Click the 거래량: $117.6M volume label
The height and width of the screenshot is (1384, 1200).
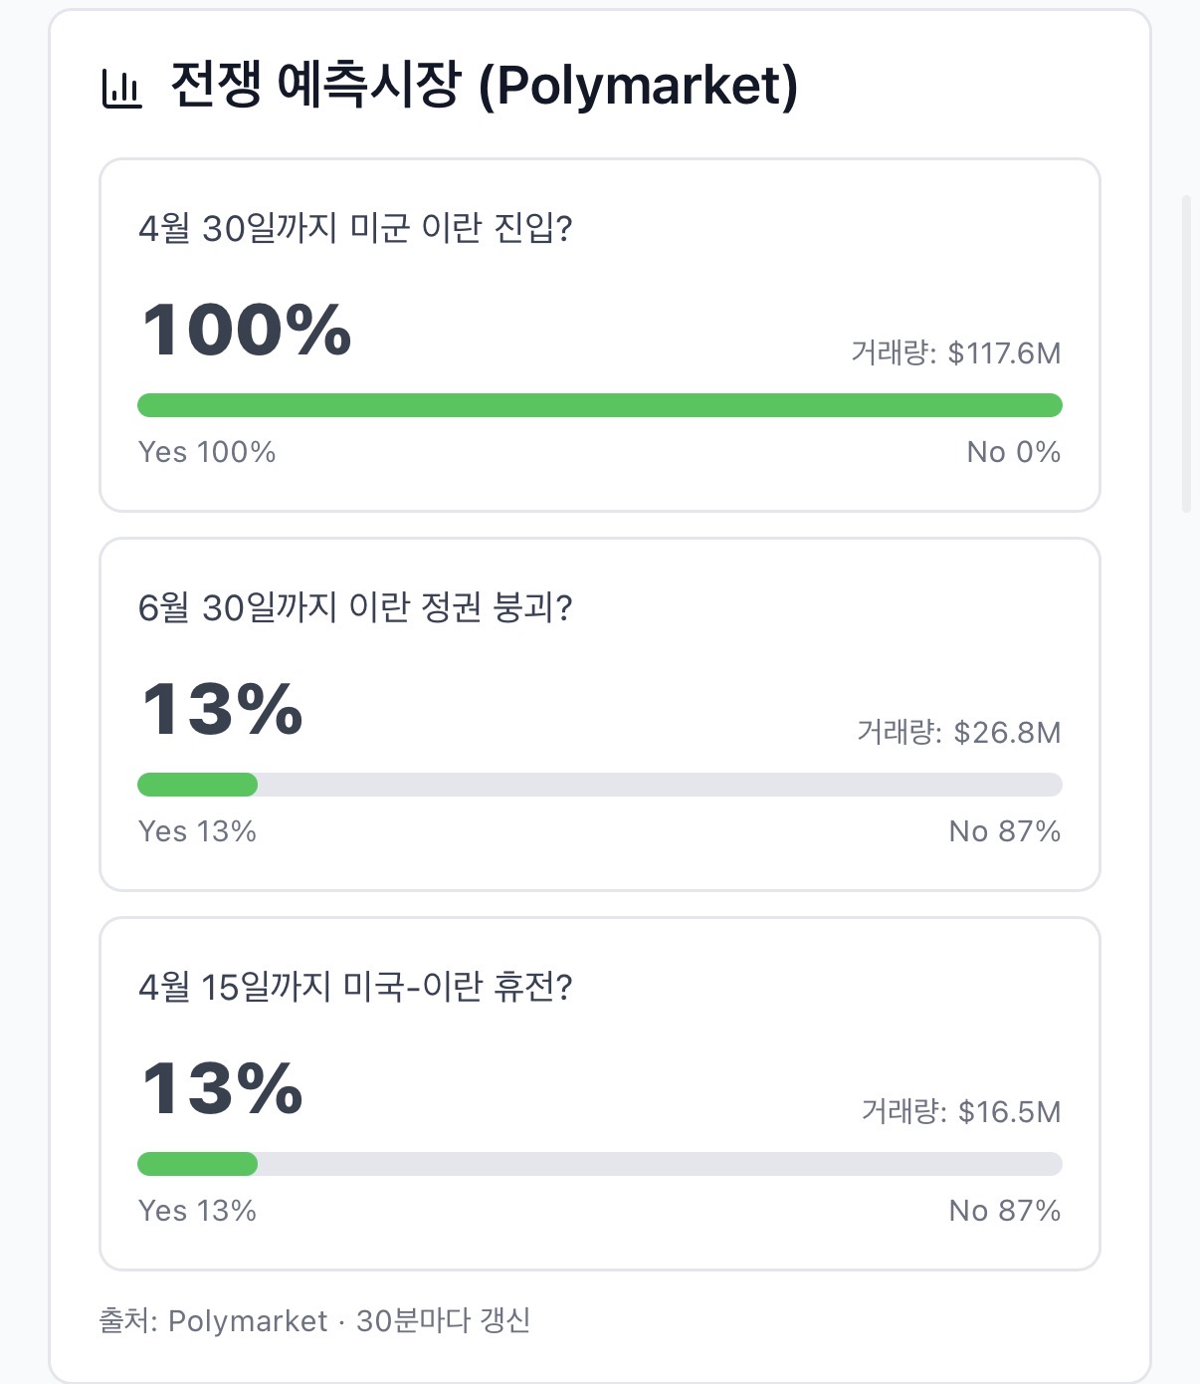click(x=955, y=353)
